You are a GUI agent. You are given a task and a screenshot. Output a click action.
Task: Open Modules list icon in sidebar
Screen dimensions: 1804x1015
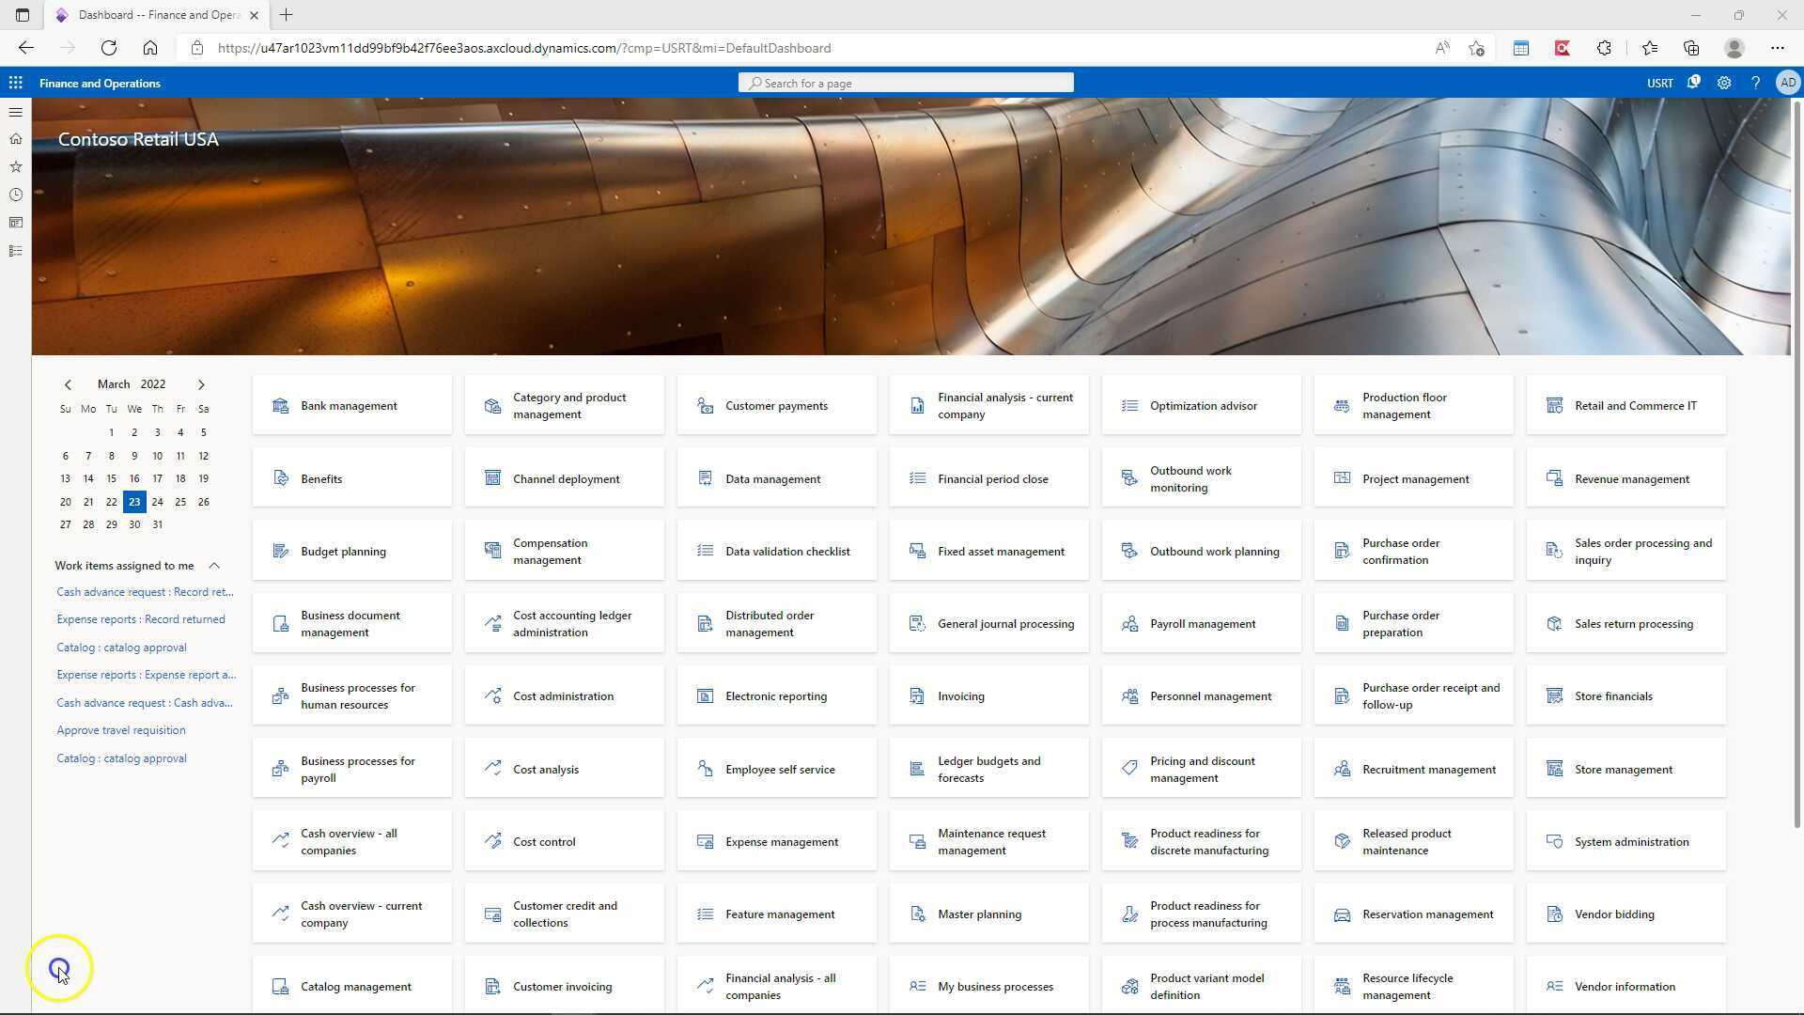tap(16, 251)
